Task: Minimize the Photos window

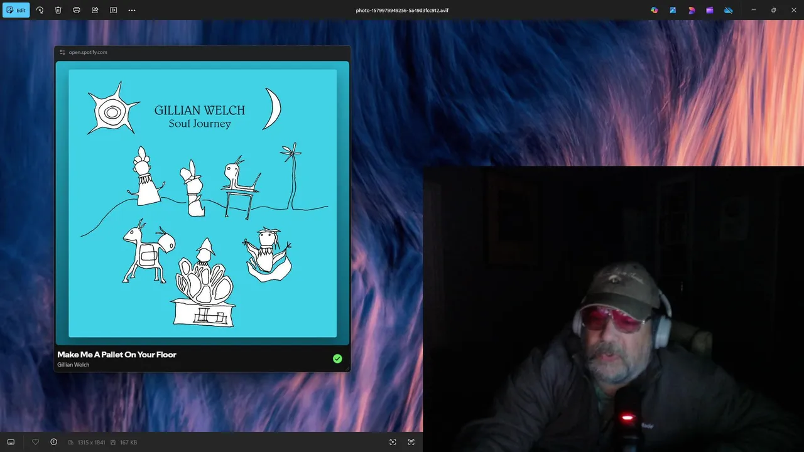Action: pyautogui.click(x=754, y=10)
